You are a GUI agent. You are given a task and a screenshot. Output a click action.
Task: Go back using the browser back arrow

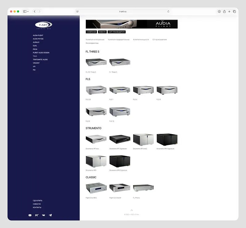(x=35, y=11)
